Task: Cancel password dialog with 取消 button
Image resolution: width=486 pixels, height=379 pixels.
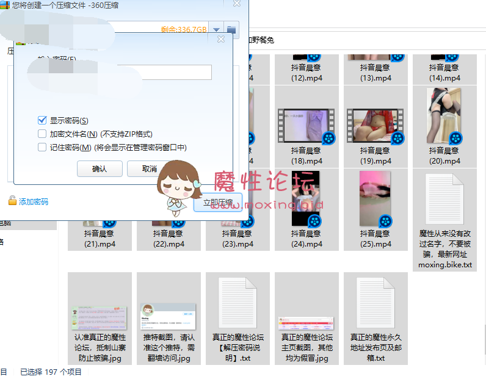Action: (x=150, y=169)
